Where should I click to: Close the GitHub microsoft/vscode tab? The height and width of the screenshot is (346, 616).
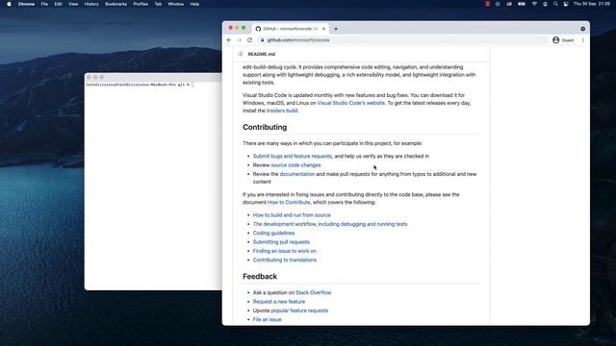(323, 29)
